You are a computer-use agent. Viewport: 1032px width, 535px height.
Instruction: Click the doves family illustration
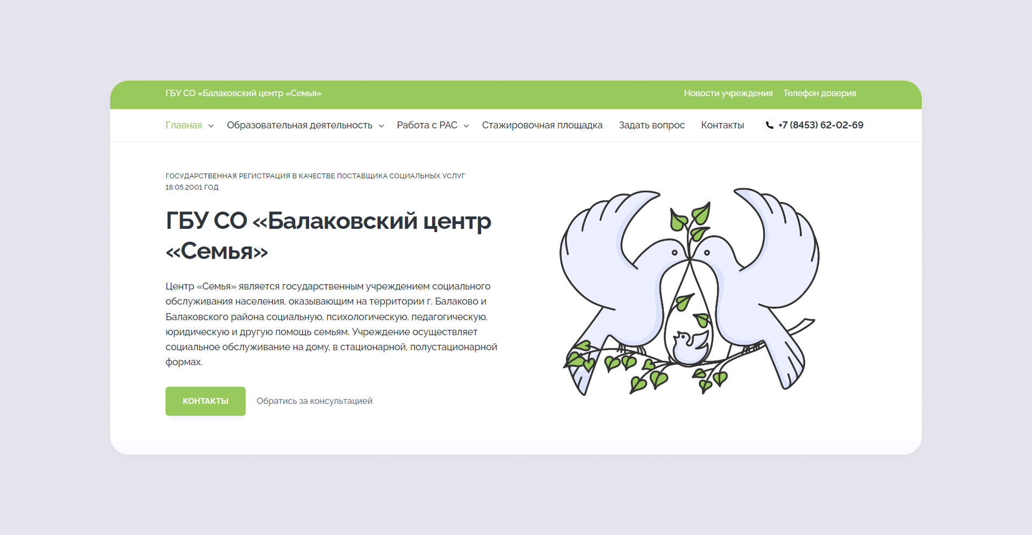pos(689,292)
